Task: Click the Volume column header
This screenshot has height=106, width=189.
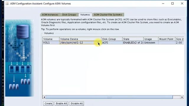Action: (51, 39)
